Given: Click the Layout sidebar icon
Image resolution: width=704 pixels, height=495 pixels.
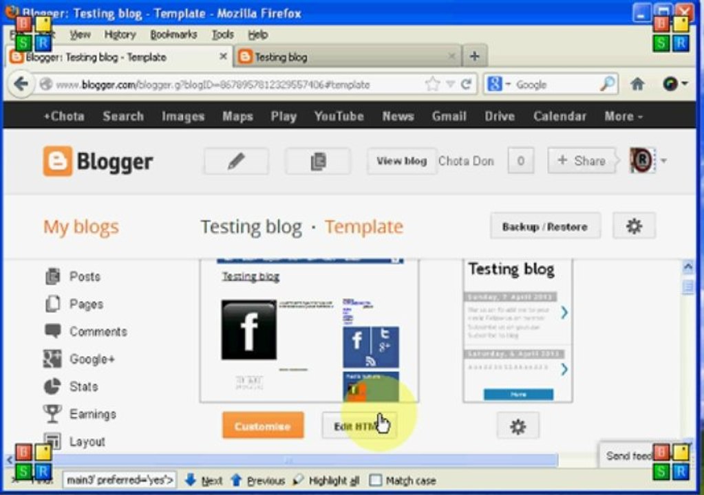Looking at the screenshot, I should [53, 441].
